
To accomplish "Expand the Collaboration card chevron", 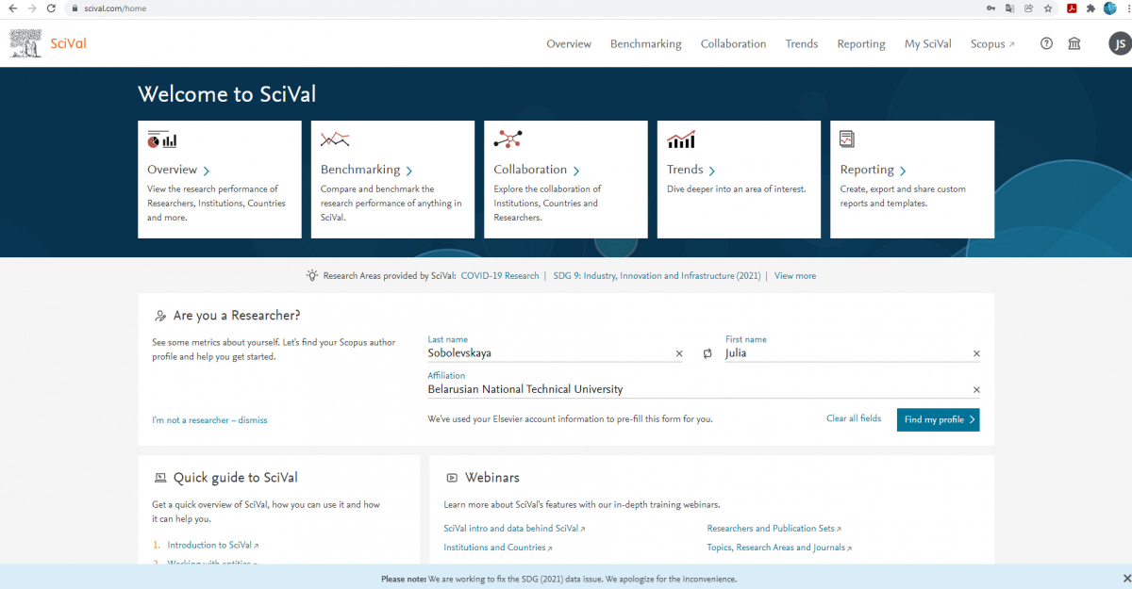I will coord(575,171).
